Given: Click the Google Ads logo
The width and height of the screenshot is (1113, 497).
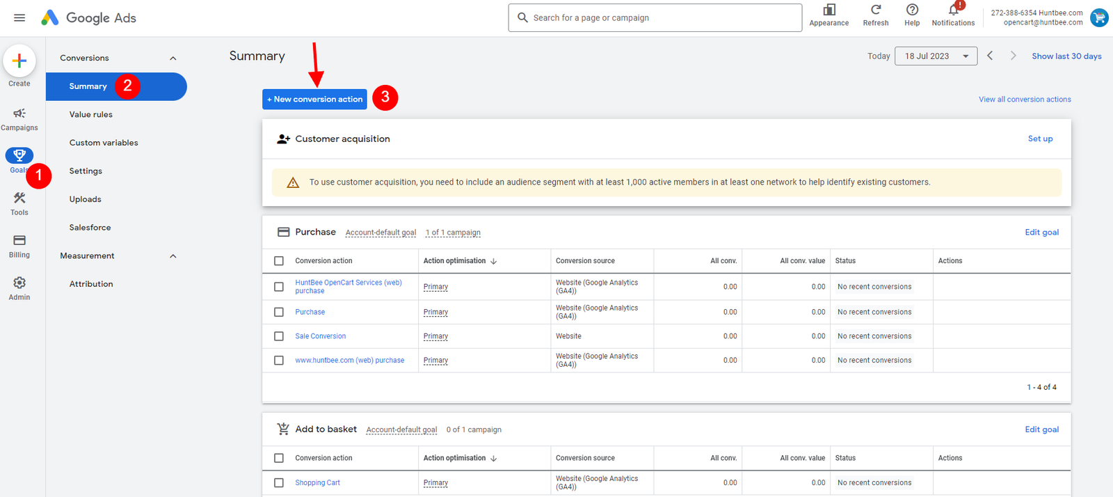Looking at the screenshot, I should 88,18.
